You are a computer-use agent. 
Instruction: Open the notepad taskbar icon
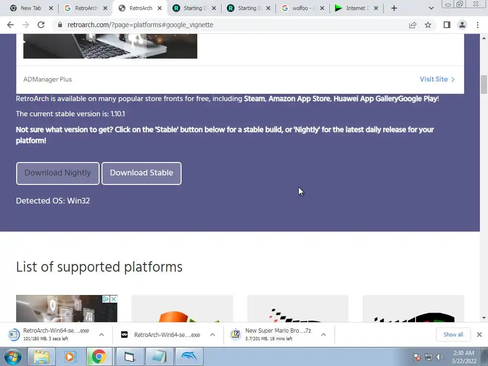click(x=159, y=357)
